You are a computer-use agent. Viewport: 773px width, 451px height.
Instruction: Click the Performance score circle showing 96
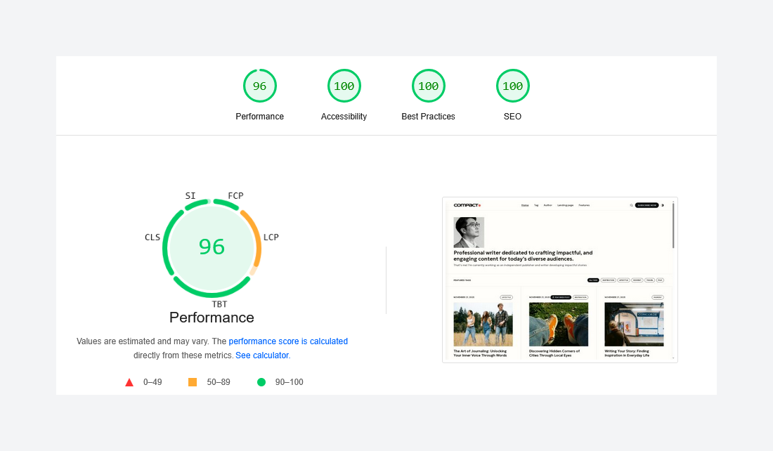[x=259, y=85]
